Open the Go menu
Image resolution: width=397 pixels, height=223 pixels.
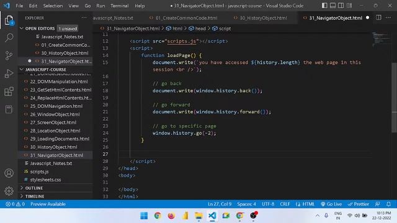[87, 6]
